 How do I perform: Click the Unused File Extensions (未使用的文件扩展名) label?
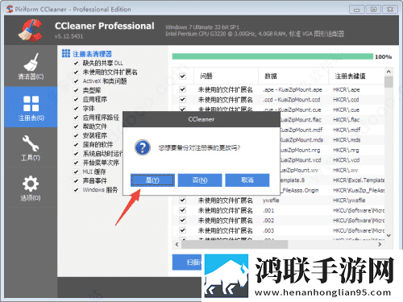110,72
